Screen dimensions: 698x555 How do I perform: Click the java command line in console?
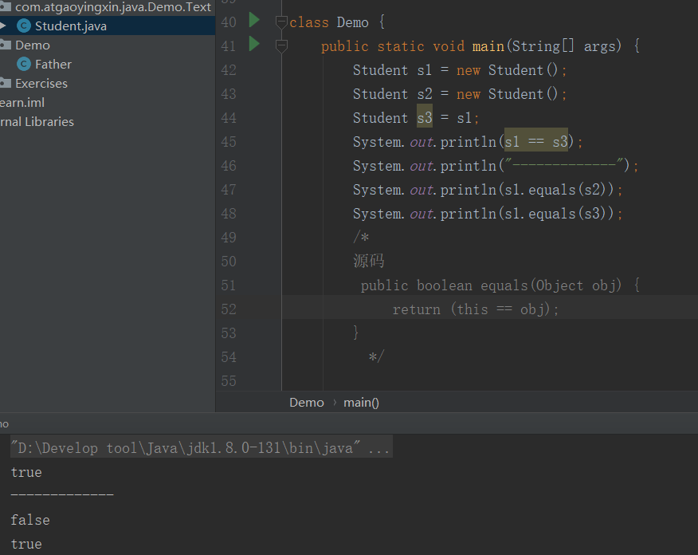[202, 447]
